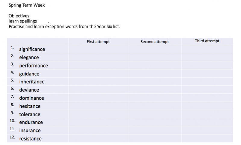Click the word 'tolerance' in row 9
The width and height of the screenshot is (241, 145).
30,114
